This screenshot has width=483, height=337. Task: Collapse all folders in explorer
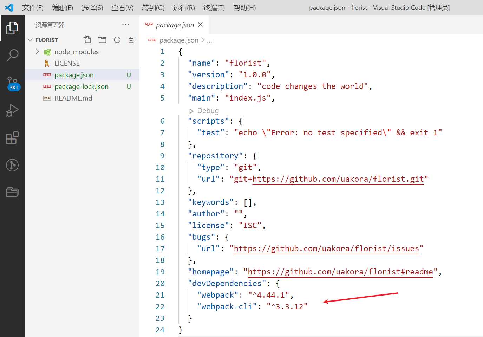click(x=132, y=40)
